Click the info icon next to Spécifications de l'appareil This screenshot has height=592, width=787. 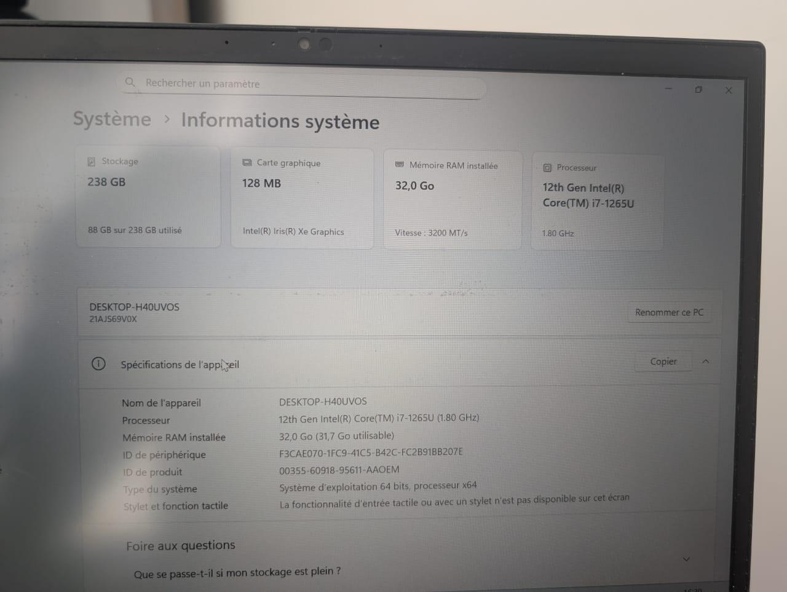click(x=98, y=364)
